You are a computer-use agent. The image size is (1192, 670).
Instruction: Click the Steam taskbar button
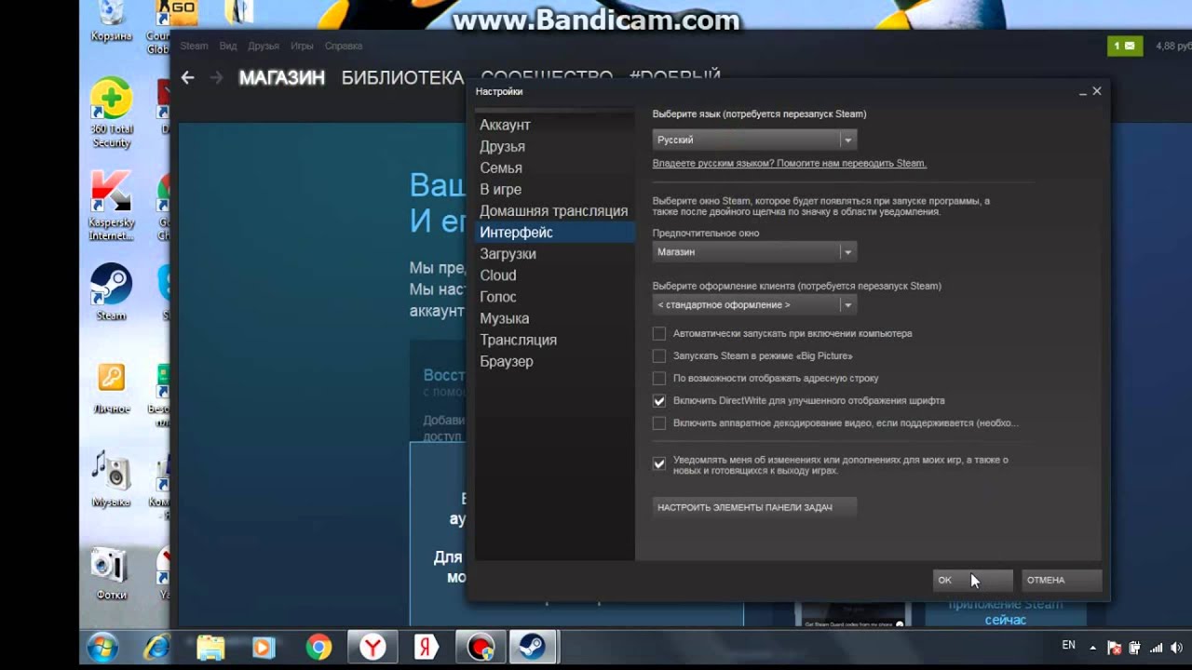pos(535,647)
